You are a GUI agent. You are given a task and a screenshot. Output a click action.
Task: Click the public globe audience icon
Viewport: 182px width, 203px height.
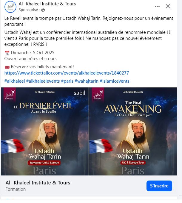tap(43, 10)
